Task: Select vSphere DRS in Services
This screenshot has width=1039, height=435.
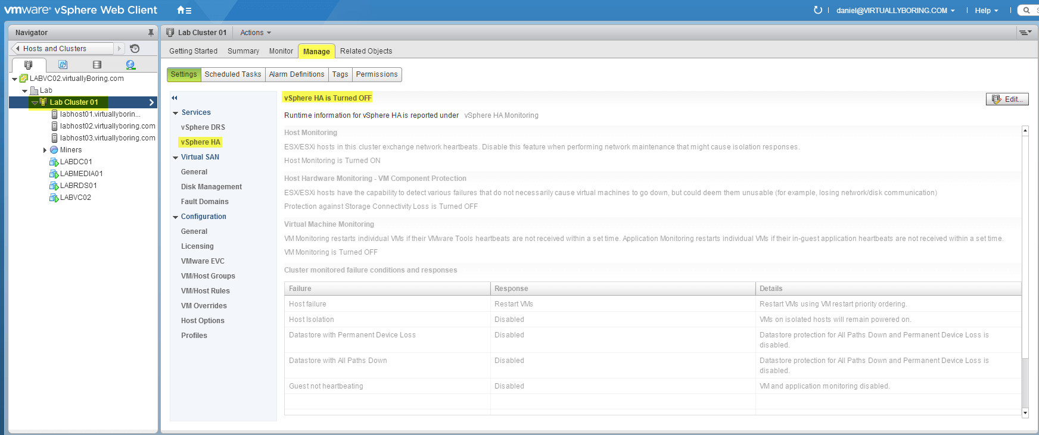Action: point(203,127)
